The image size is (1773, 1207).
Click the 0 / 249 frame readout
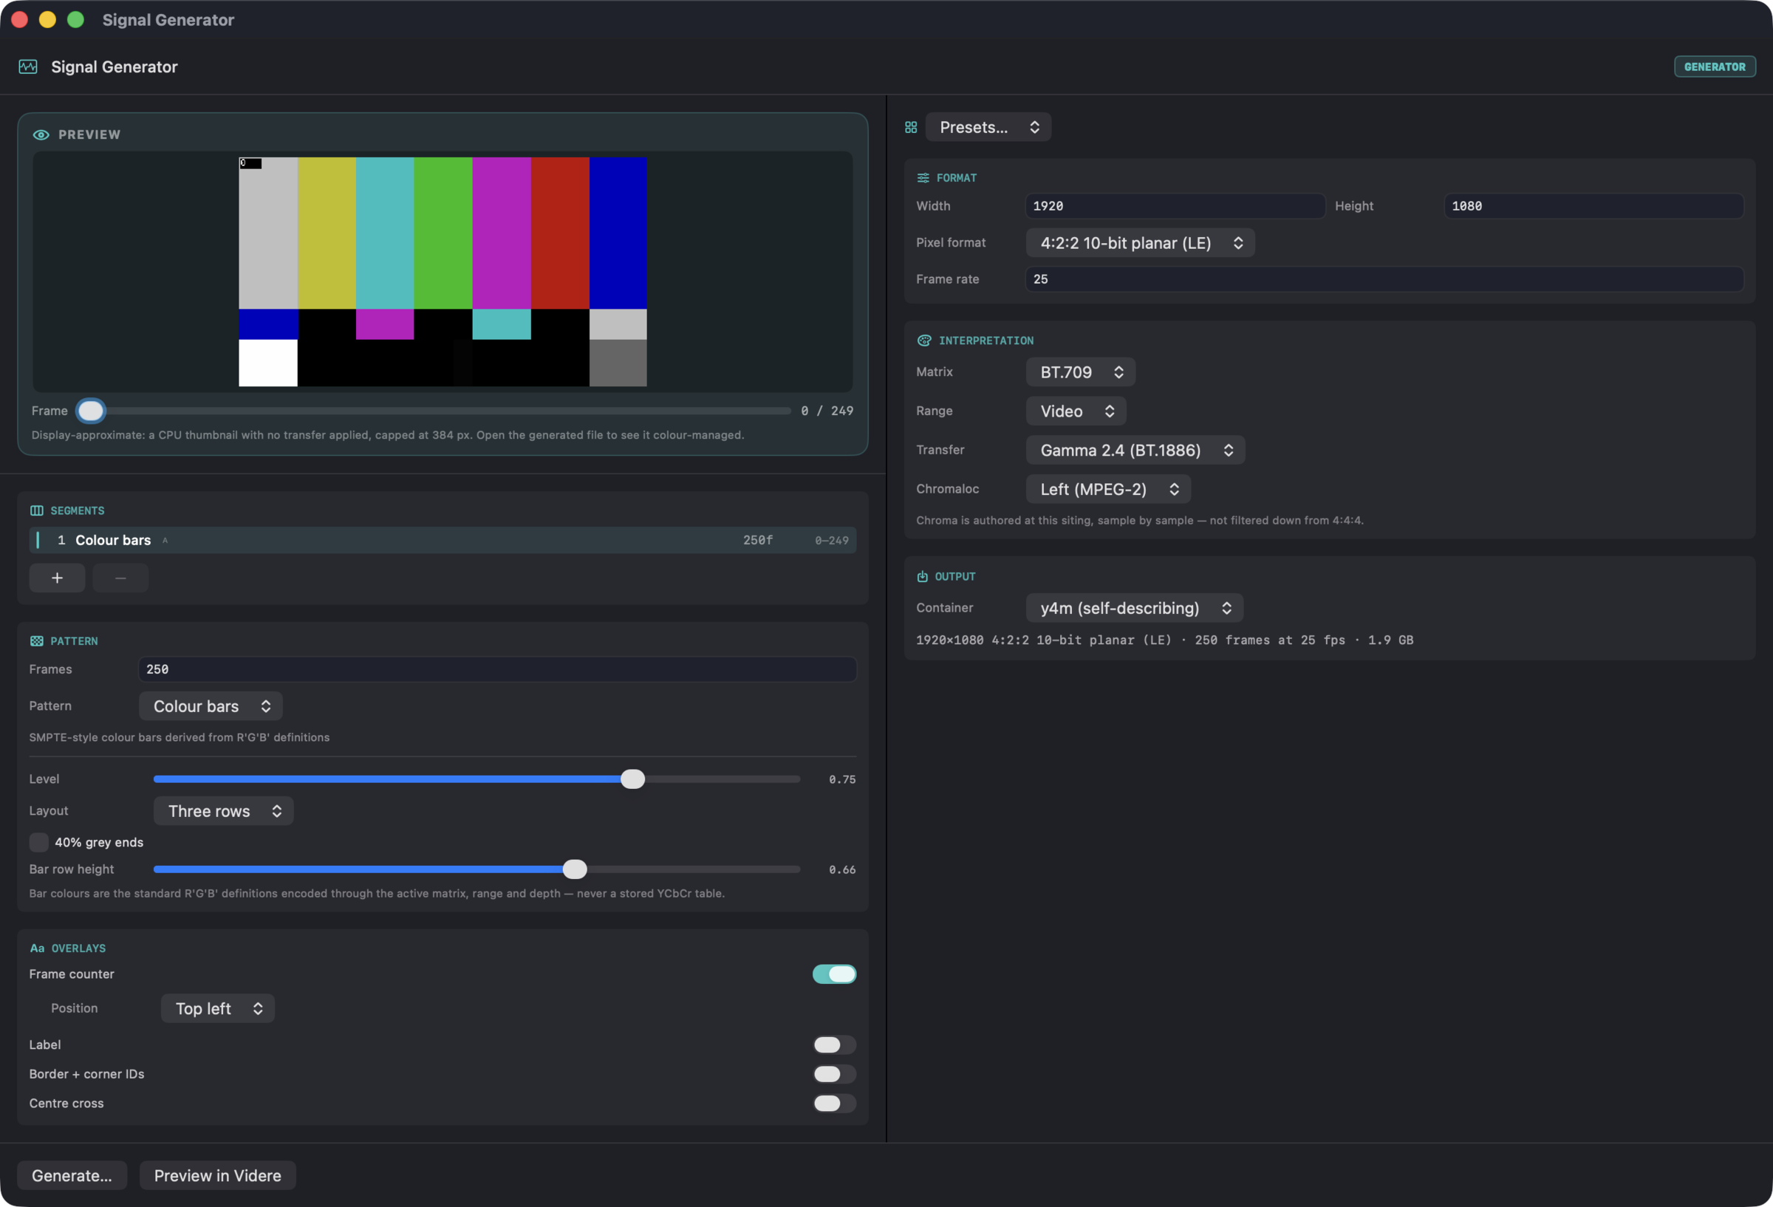tap(827, 411)
